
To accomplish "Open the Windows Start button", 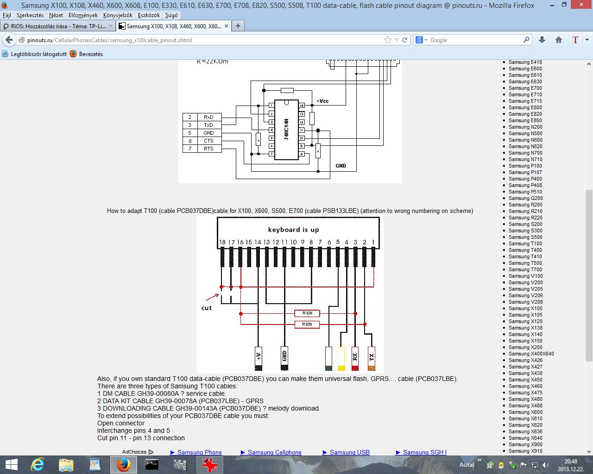I will click(11, 464).
